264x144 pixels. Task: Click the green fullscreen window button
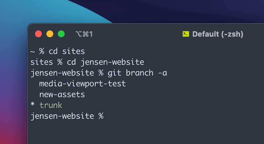click(x=61, y=34)
